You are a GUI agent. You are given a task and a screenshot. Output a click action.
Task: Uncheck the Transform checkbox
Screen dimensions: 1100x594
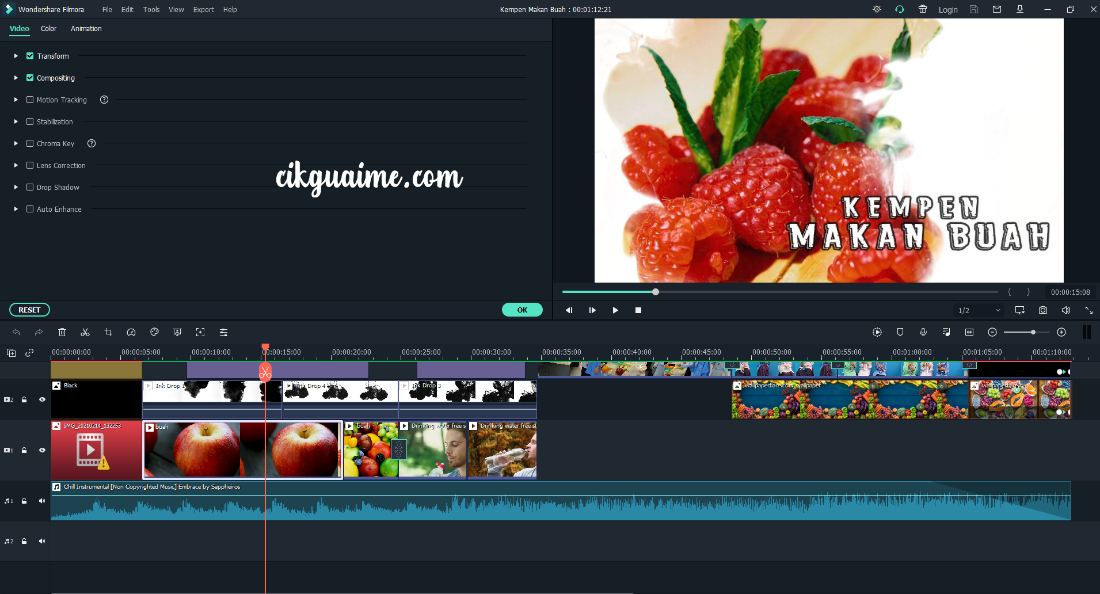pyautogui.click(x=30, y=56)
